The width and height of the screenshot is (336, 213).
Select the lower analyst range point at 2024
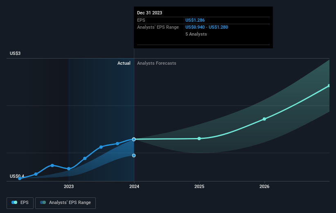click(x=134, y=156)
